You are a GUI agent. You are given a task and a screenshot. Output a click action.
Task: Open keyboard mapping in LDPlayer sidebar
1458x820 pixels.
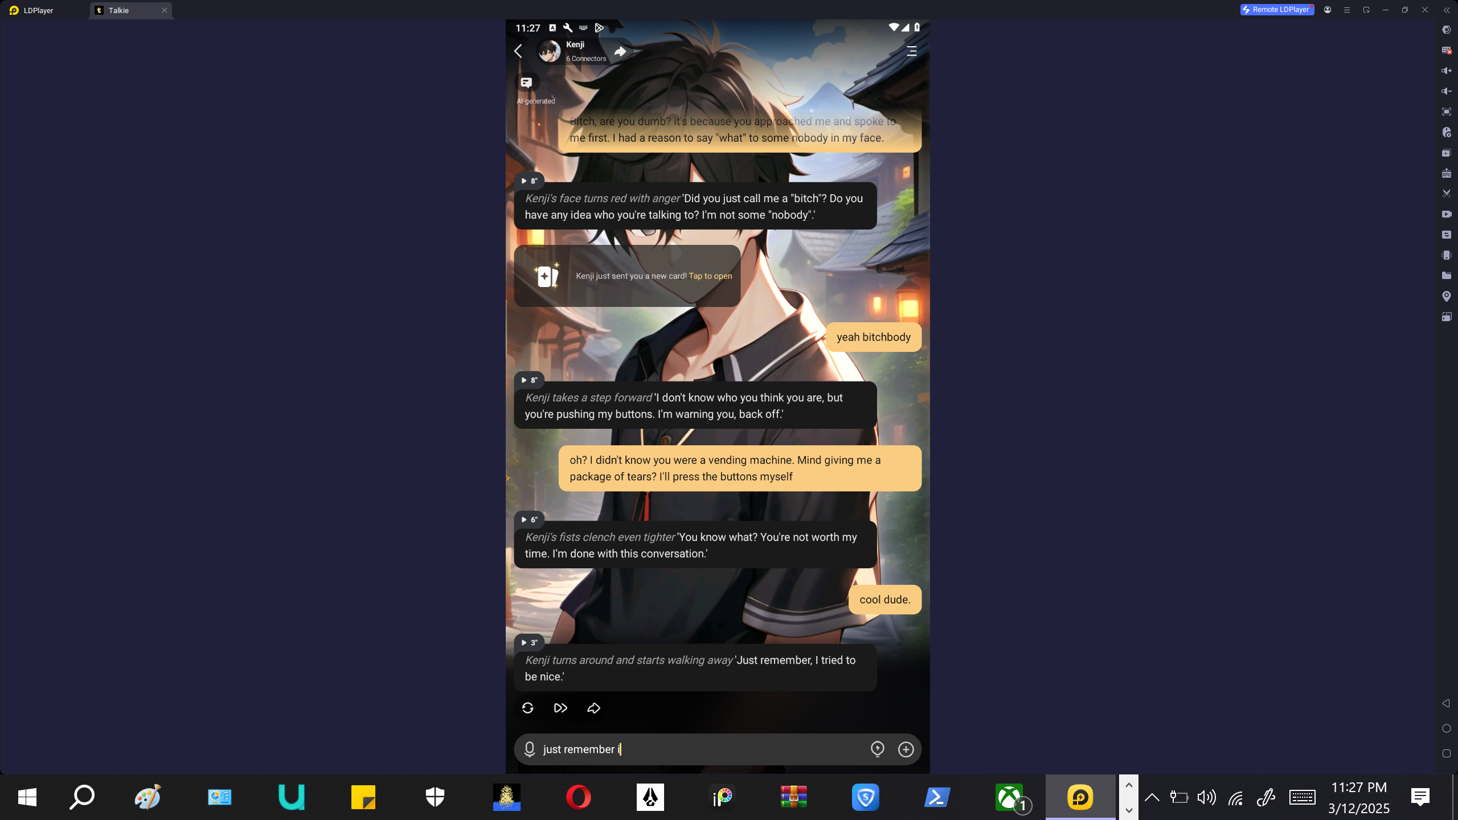pos(1447,50)
